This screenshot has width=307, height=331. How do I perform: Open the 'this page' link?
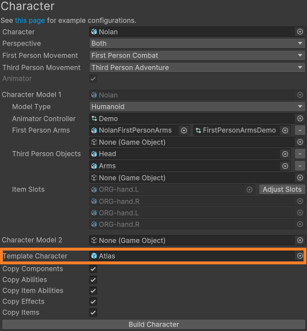30,21
